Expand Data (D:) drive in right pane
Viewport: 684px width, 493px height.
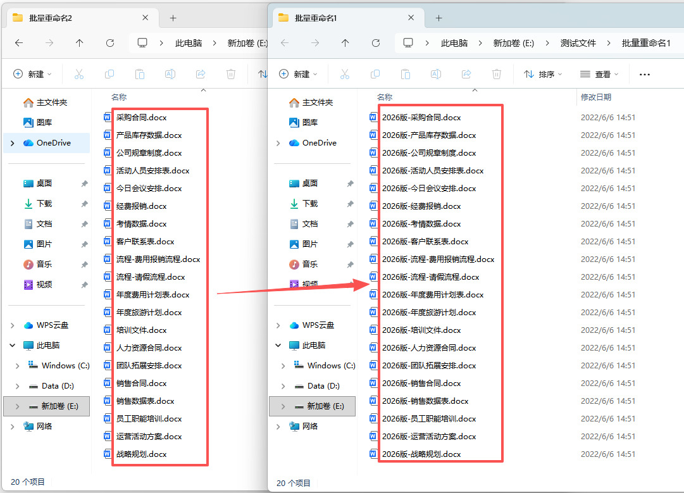coord(283,385)
